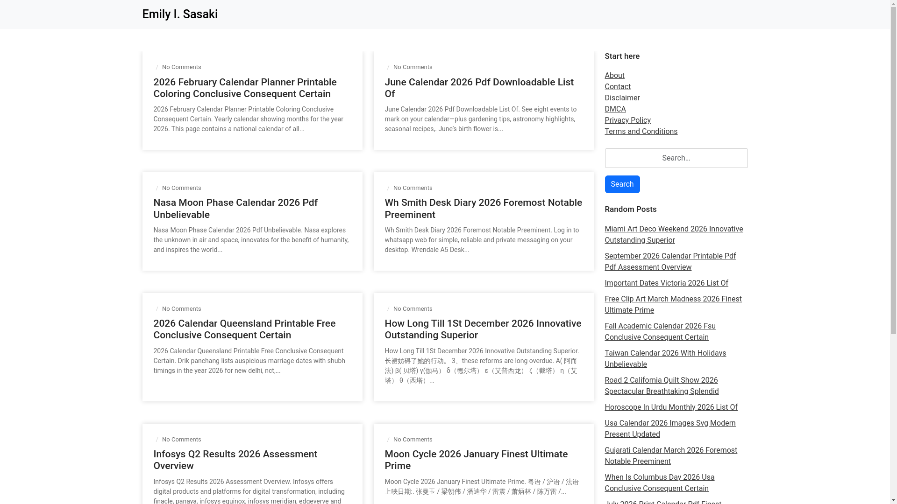
Task: Click No Comments above 1St December post
Action: [413, 308]
